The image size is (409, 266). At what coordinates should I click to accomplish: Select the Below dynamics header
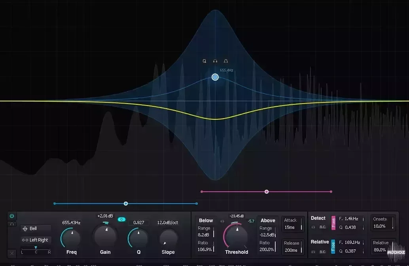(206, 221)
